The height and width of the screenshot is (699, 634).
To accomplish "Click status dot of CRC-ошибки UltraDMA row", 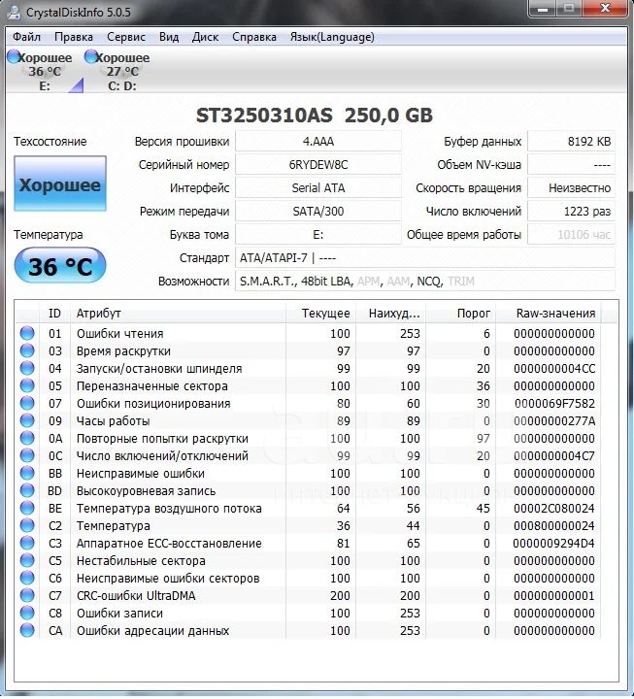I will click(x=27, y=595).
